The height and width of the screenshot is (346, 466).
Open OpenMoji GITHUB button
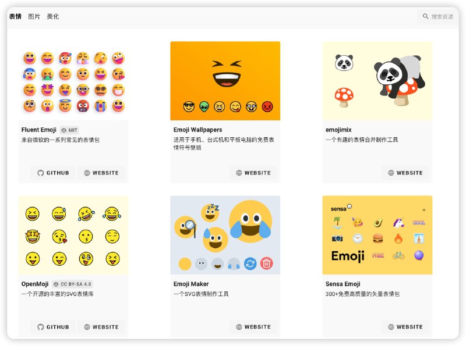(53, 327)
